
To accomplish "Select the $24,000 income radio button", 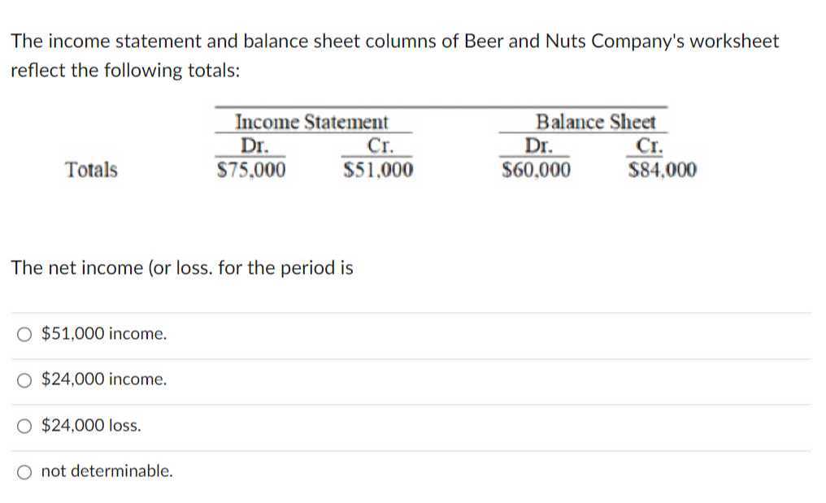I will 24,379.
